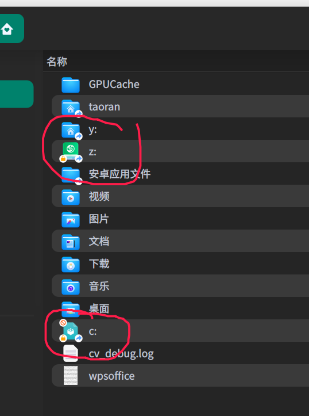Click the 视频 video folder icon
Image resolution: width=309 pixels, height=416 pixels.
click(x=71, y=197)
